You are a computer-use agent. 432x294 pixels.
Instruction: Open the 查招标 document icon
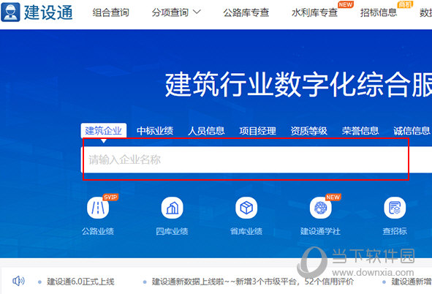395,208
